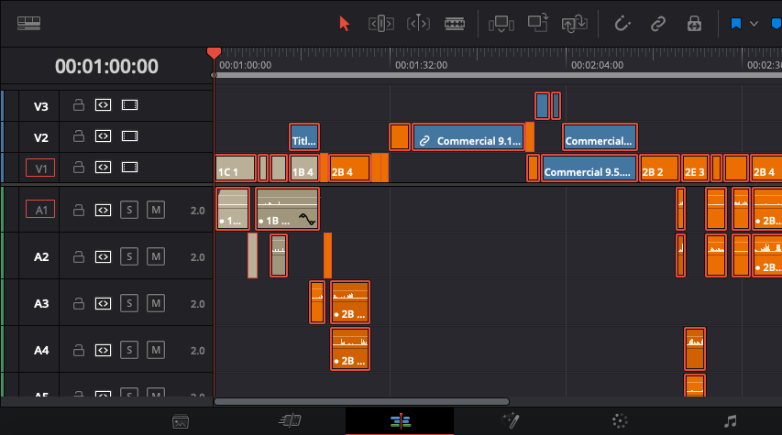Mute the A4 audio track

pyautogui.click(x=156, y=350)
